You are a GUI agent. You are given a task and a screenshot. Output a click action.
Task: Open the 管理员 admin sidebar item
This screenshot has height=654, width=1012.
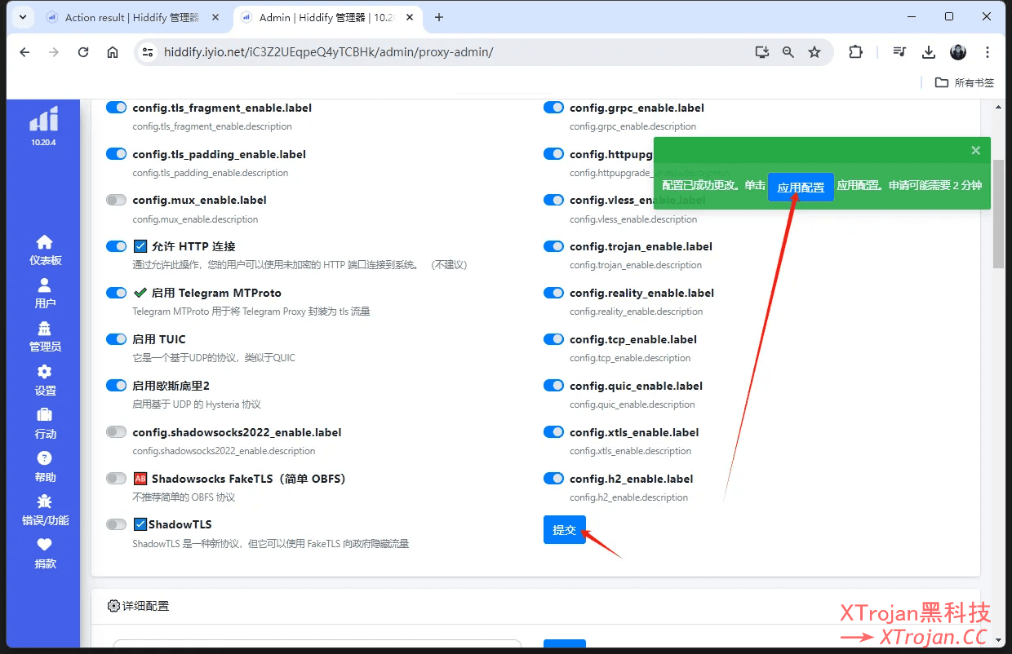[x=45, y=337]
